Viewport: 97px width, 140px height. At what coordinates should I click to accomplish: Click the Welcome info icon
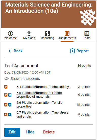[x=10, y=33]
